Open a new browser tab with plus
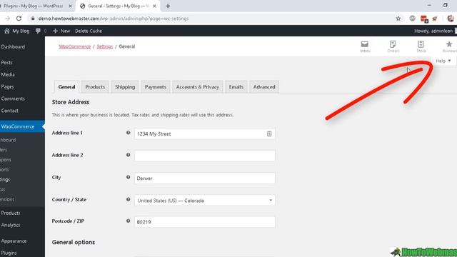Image resolution: width=457 pixels, height=257 pixels. 168,6
